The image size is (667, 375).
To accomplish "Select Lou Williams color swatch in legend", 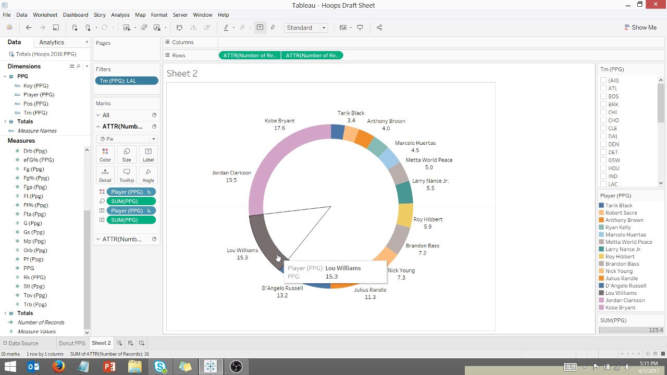I will 602,293.
